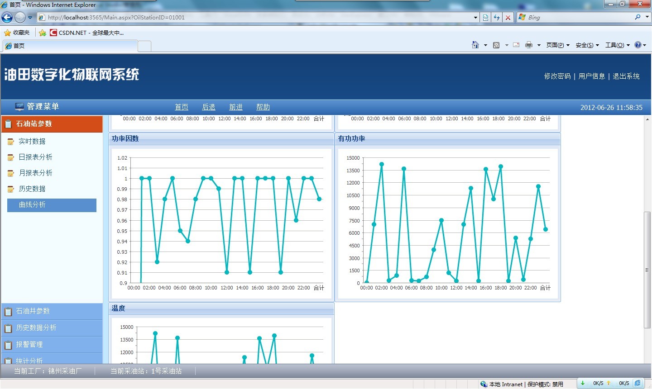Click status bar text 当前工厂：锦州采油厂
Viewport: 652px width, 389px height.
click(x=48, y=371)
